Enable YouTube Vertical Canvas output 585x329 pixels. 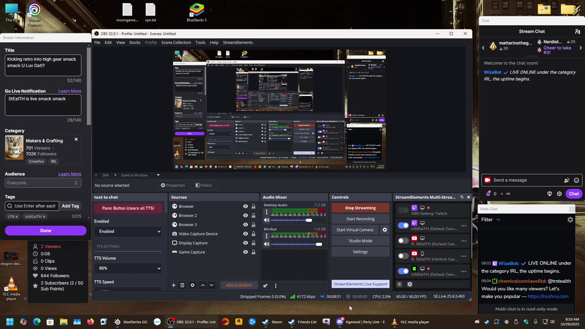point(403,256)
